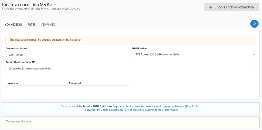262x130 pixels.
Task: Focus the Connection Name field containing conn_access
Action: 67,54
